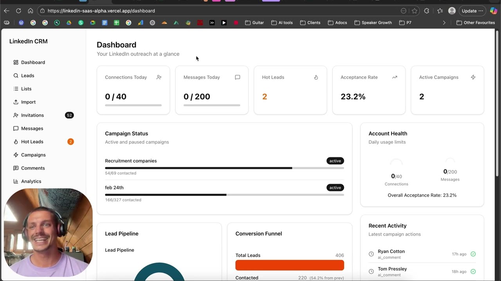Open the browser extensions puzzle icon
Viewport: 501px width, 281px height.
427,11
